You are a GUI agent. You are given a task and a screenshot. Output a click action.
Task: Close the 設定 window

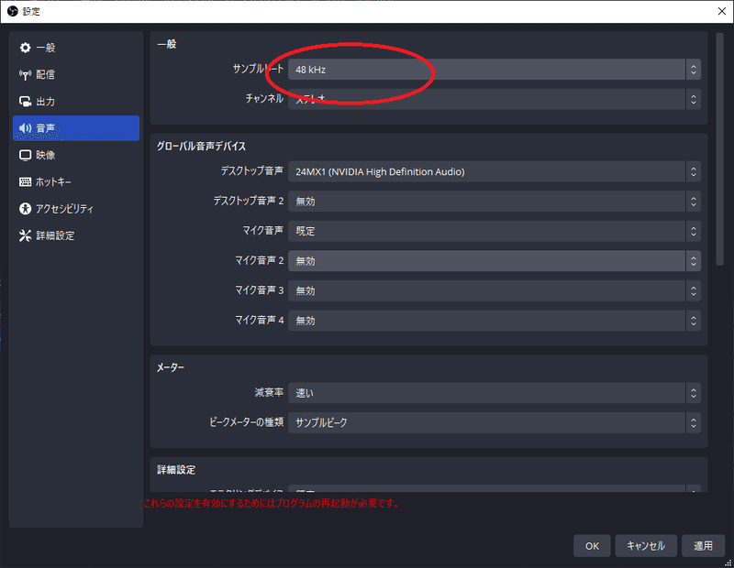click(x=722, y=11)
